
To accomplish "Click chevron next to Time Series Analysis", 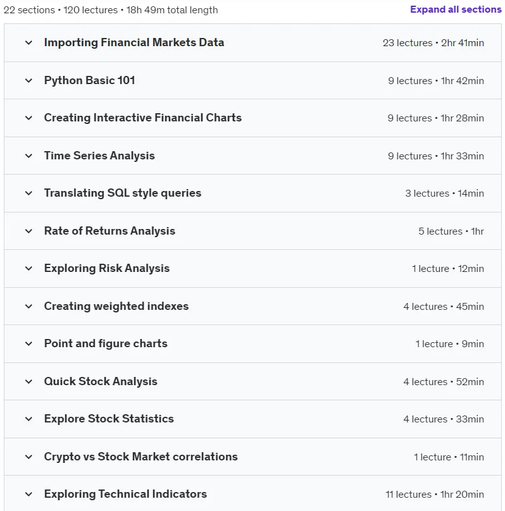I will click(x=28, y=156).
